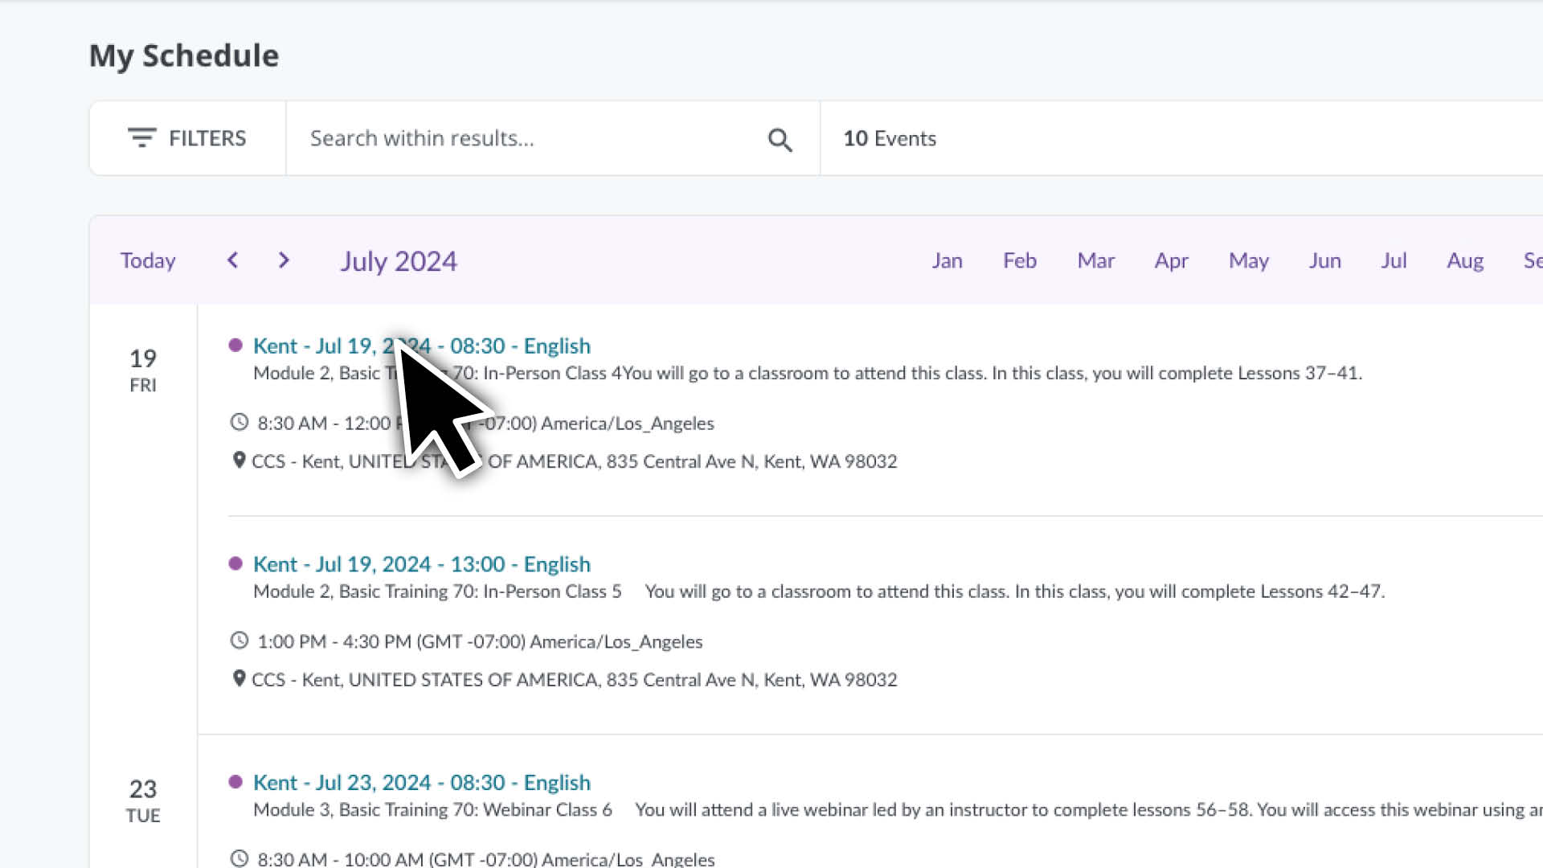Go to previous month with left chevron
Image resolution: width=1543 pixels, height=868 pixels.
(232, 260)
